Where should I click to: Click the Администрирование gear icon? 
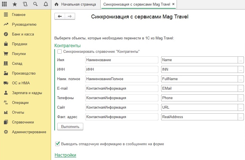pos(6,132)
